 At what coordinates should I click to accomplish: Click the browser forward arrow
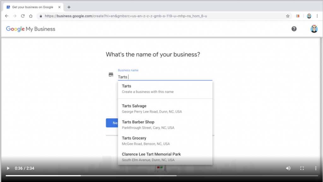click(x=15, y=16)
